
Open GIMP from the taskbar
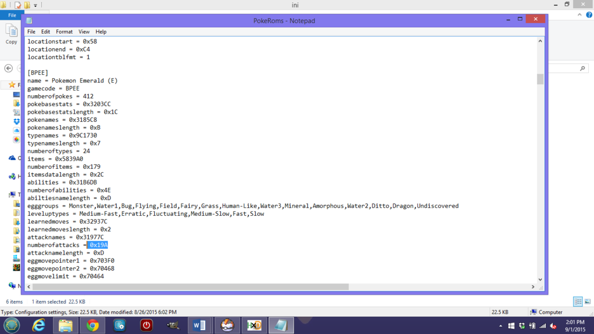(173, 325)
